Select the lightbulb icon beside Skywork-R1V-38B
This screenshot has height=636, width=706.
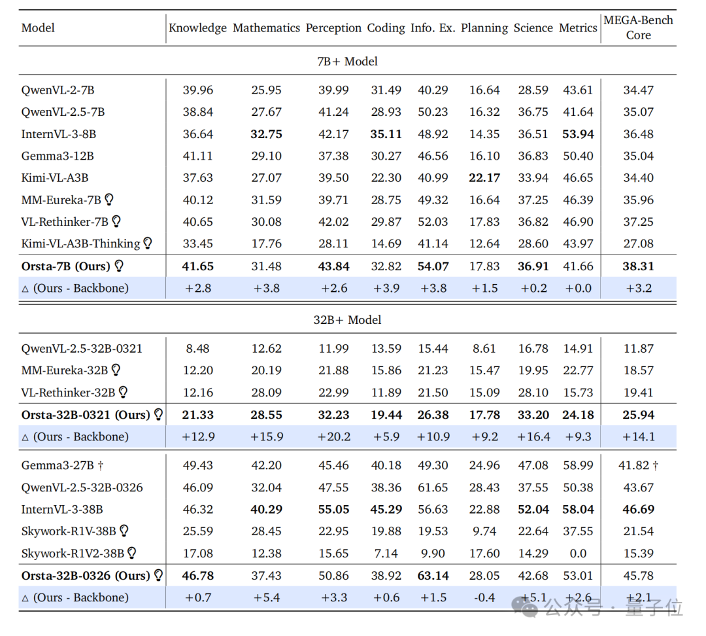click(x=124, y=531)
